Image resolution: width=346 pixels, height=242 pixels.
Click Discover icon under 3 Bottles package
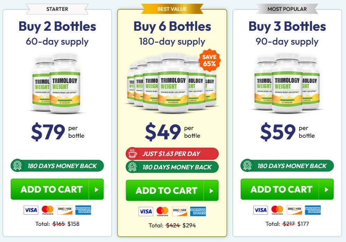(x=294, y=210)
